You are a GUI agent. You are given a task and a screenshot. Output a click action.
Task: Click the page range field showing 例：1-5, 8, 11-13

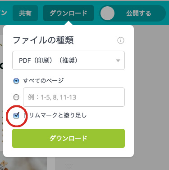coord(74,97)
